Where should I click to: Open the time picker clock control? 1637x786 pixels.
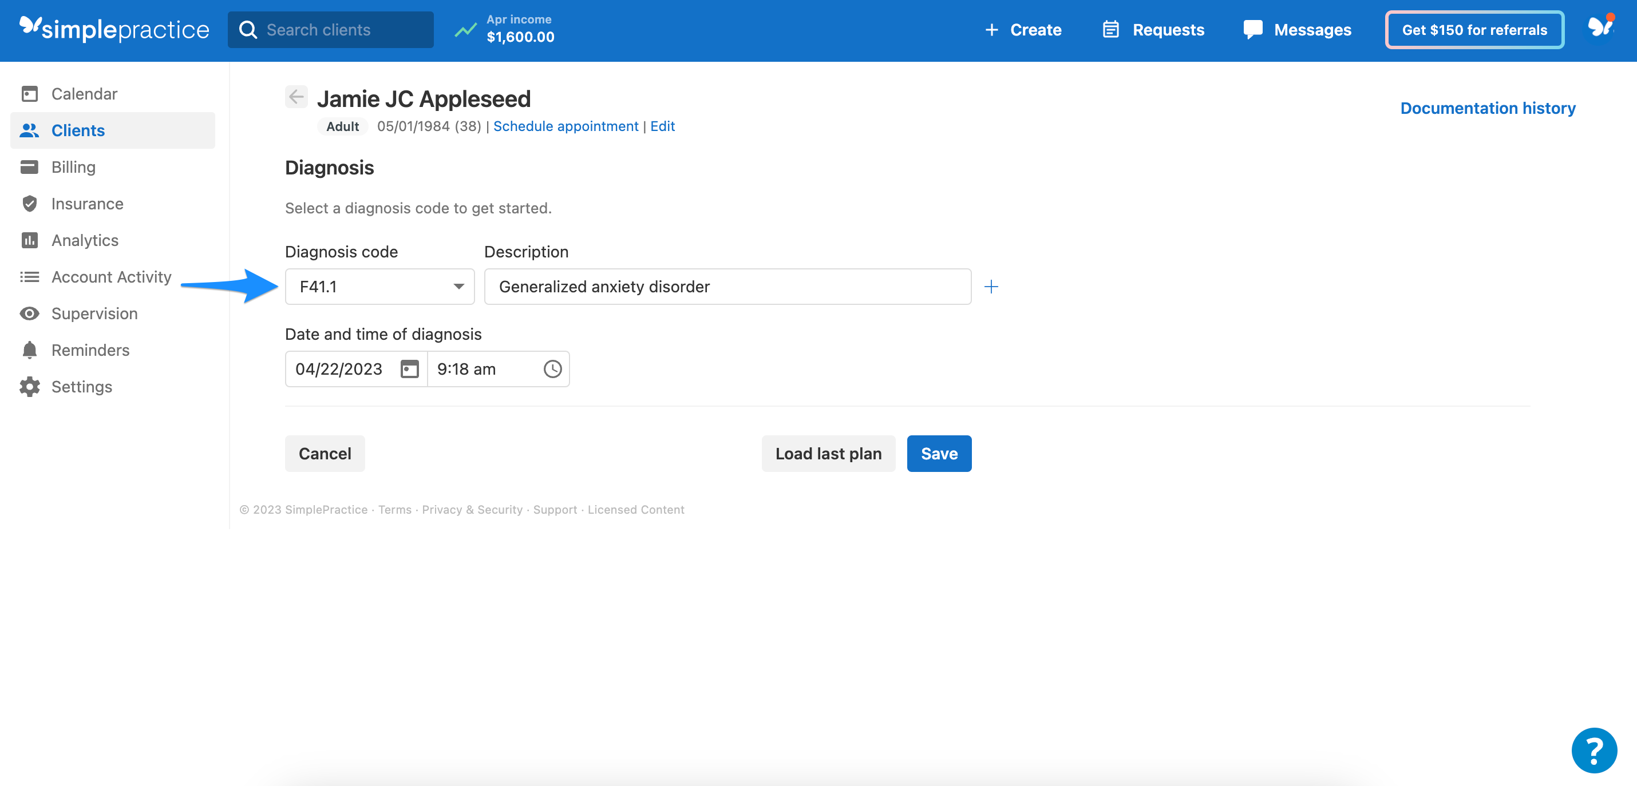point(552,368)
